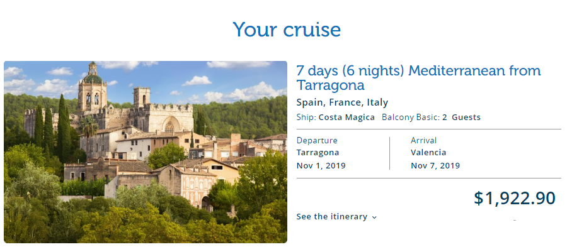Click the Nov 1, 2019 departure date
The height and width of the screenshot is (247, 567).
point(321,166)
